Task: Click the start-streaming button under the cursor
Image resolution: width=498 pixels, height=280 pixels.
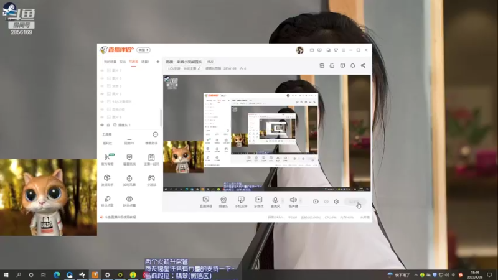Action: pos(355,202)
